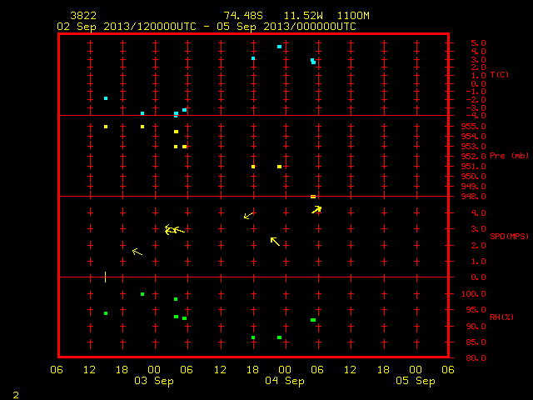Click the RH(%) axis label

[x=501, y=317]
